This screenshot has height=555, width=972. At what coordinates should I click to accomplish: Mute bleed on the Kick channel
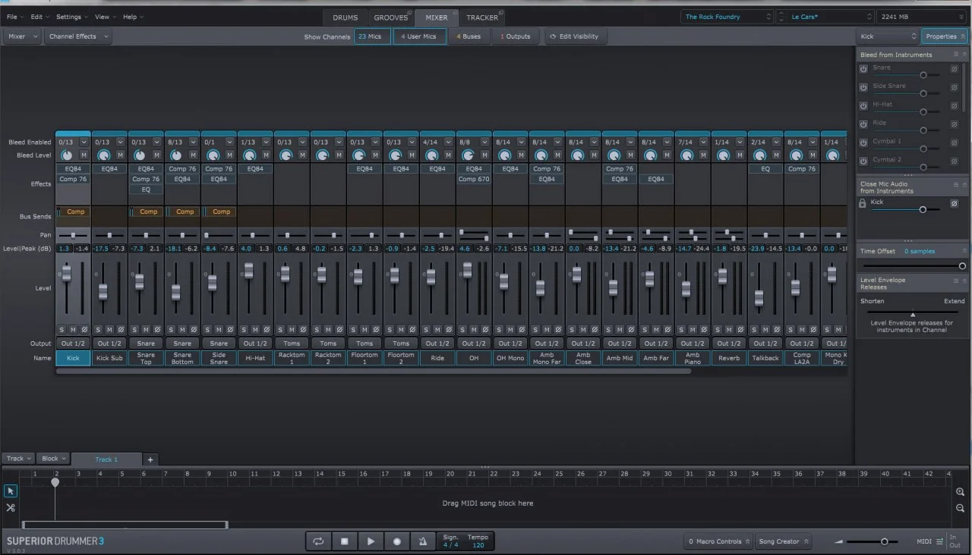(x=84, y=155)
